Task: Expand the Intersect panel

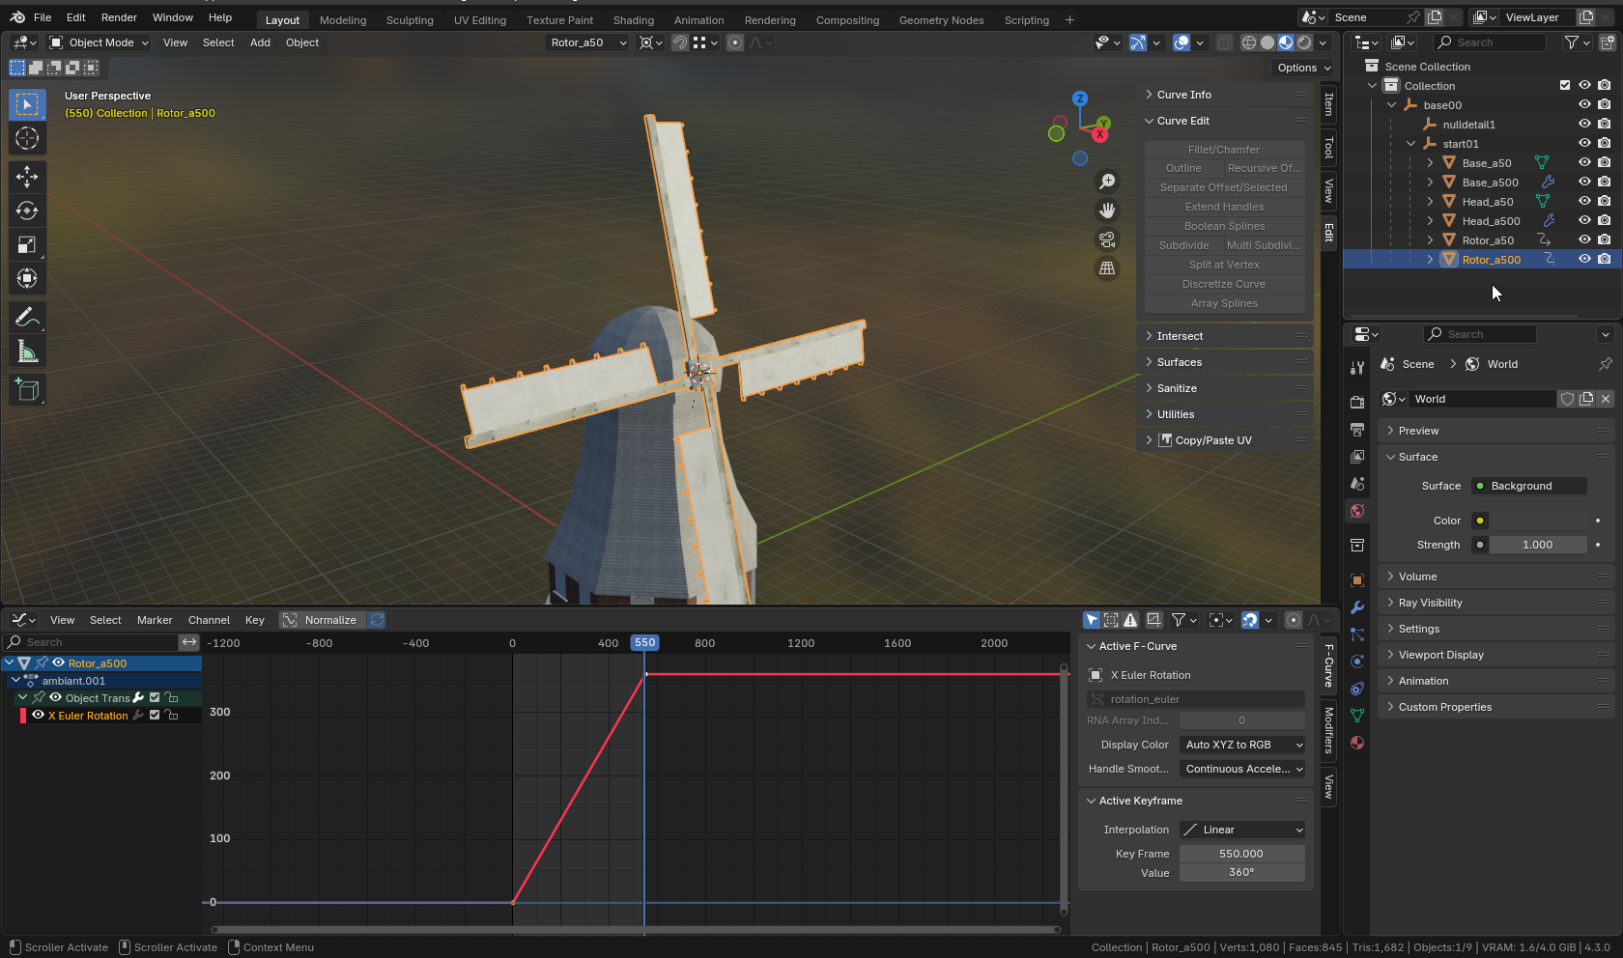Action: tap(1180, 336)
